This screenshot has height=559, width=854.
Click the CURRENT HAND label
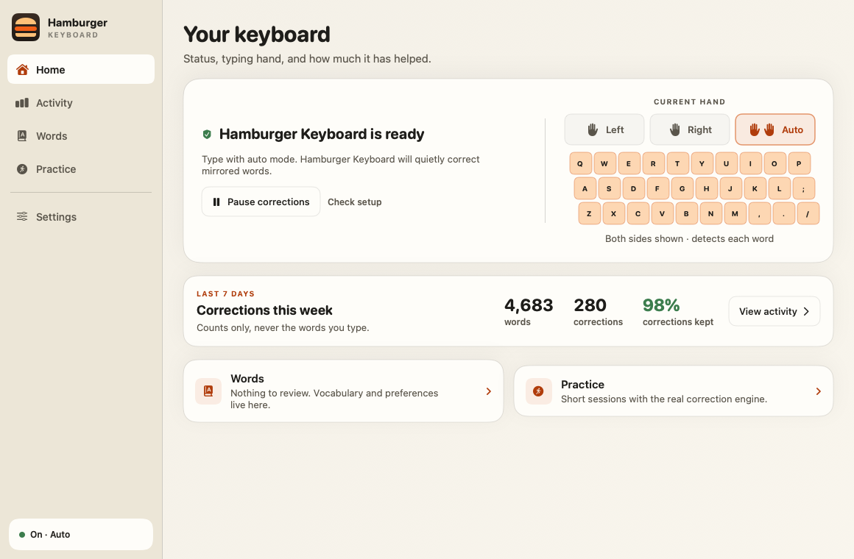(x=690, y=102)
